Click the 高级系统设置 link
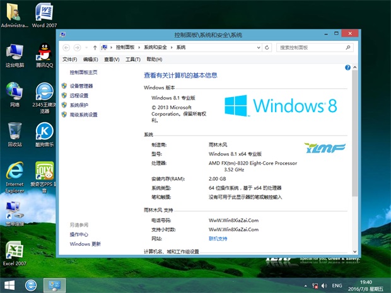 [x=83, y=115]
